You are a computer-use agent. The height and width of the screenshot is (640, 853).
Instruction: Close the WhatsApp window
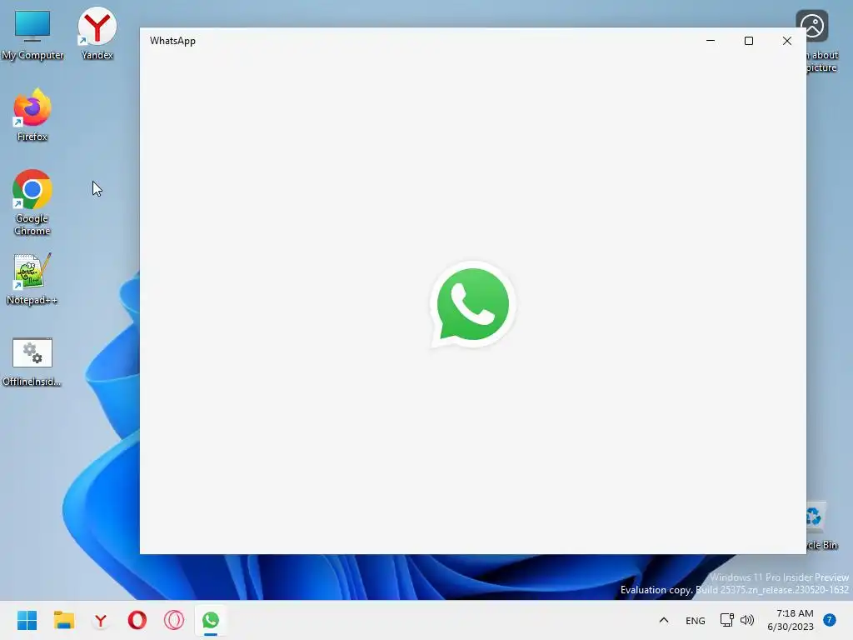(x=786, y=41)
